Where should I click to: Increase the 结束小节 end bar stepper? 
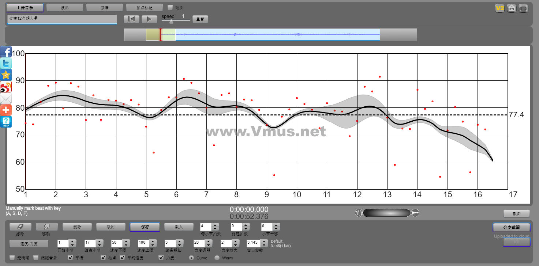click(99, 241)
